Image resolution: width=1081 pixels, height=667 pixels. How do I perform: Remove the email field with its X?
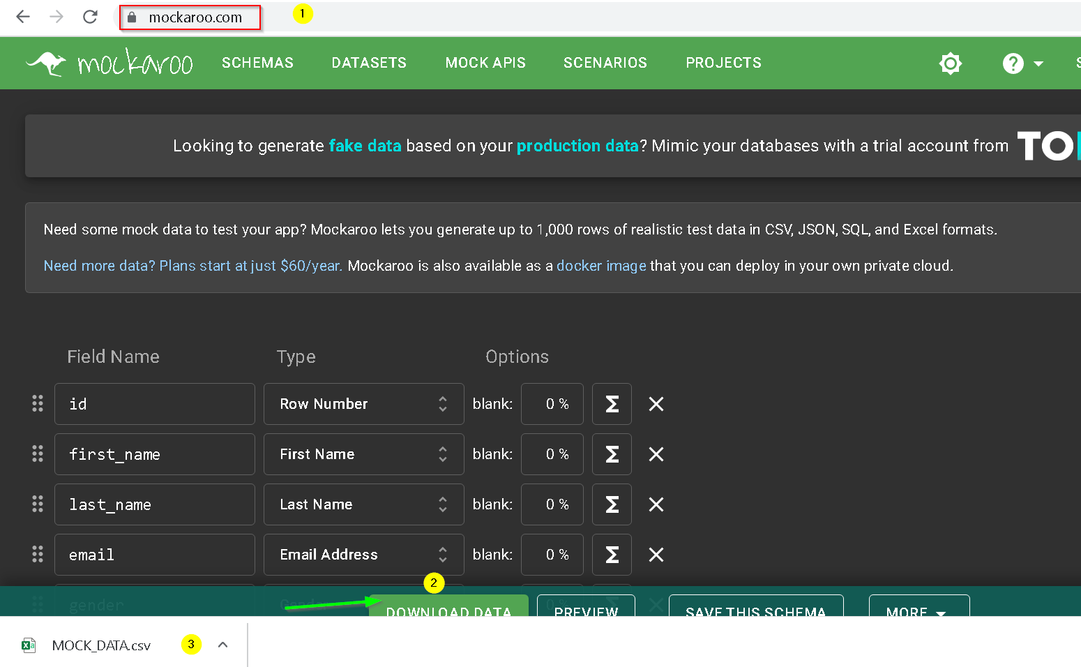click(656, 555)
